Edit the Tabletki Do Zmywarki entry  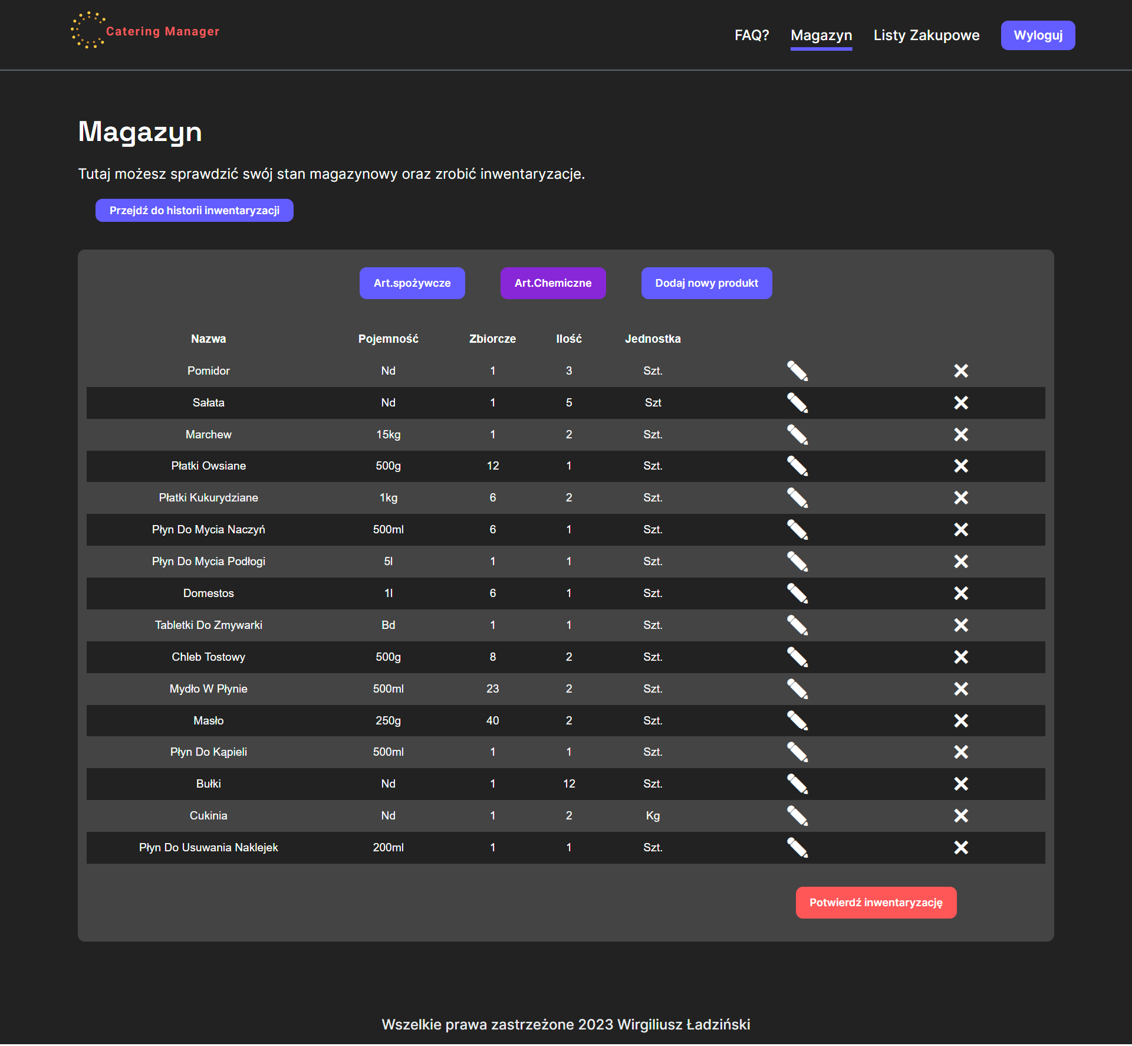click(797, 625)
